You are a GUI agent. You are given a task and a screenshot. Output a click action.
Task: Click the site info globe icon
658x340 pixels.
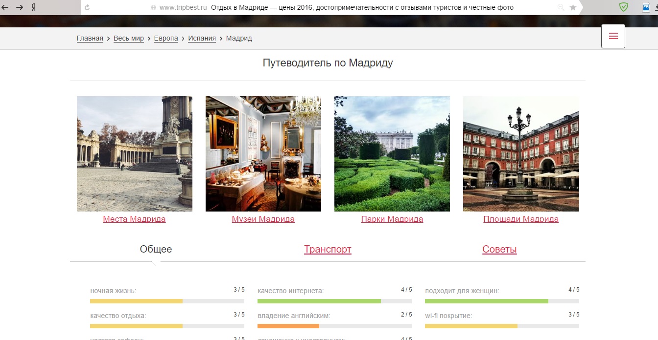point(153,7)
